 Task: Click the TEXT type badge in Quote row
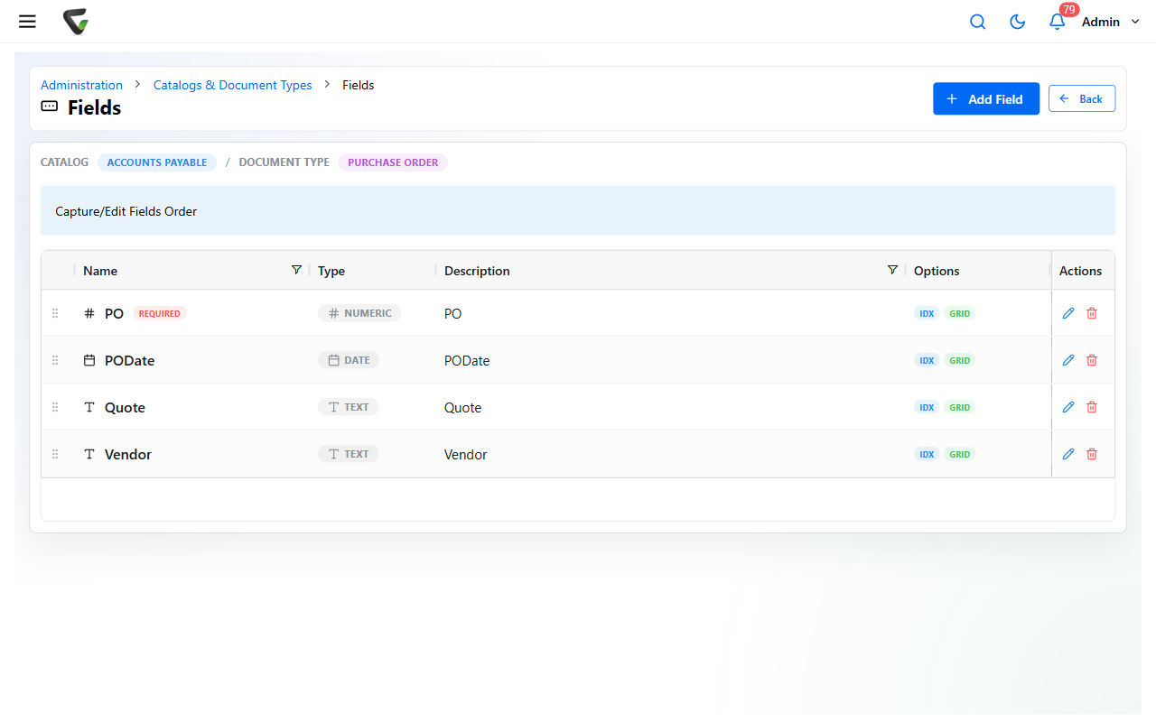(349, 407)
